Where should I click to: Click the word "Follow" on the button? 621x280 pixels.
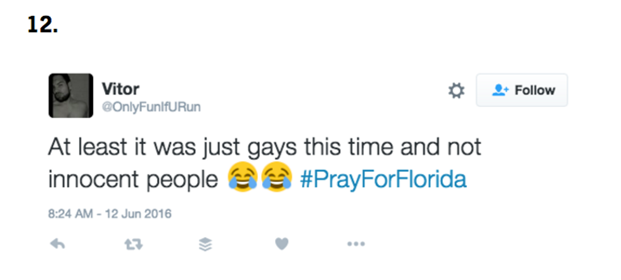click(535, 90)
